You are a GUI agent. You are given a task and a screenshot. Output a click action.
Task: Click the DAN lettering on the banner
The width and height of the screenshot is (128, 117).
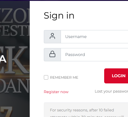(x=15, y=85)
